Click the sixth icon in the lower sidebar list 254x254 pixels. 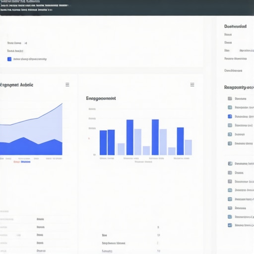tap(230, 208)
